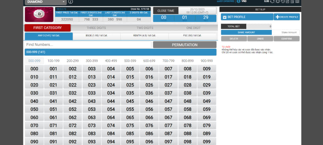This screenshot has width=323, height=145.
Task: Pick number 099 in the grid
Action: (207, 142)
